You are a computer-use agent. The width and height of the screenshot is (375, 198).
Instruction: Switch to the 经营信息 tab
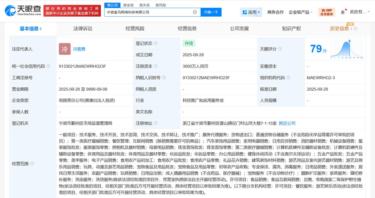(x=187, y=29)
